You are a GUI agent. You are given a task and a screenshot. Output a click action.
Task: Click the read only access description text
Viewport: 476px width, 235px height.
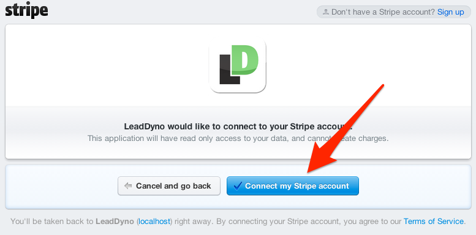pyautogui.click(x=238, y=139)
